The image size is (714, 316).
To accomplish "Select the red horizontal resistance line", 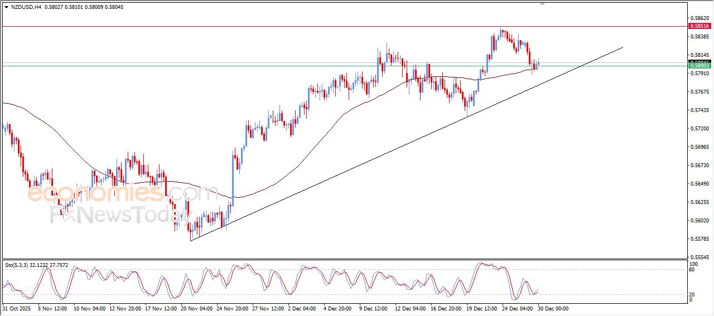I will 335,26.
